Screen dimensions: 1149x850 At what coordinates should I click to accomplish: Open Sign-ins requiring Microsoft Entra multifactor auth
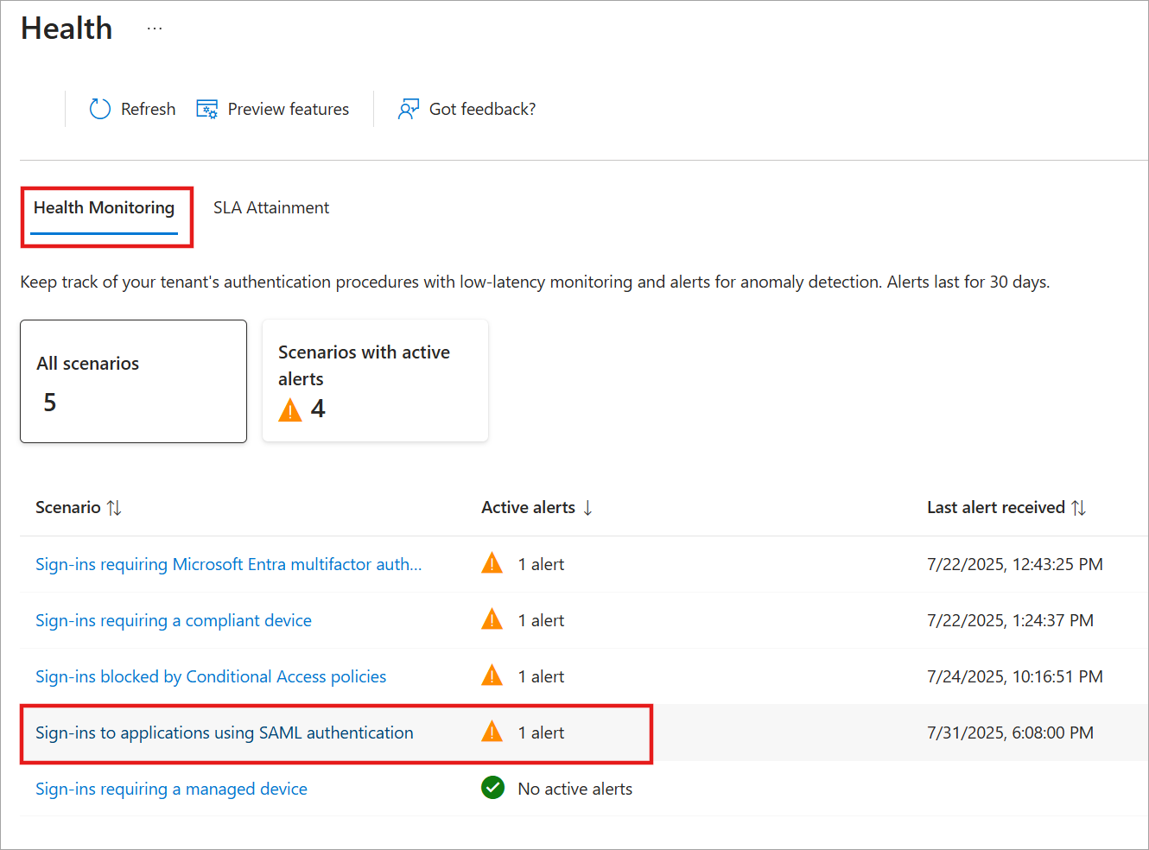[228, 564]
